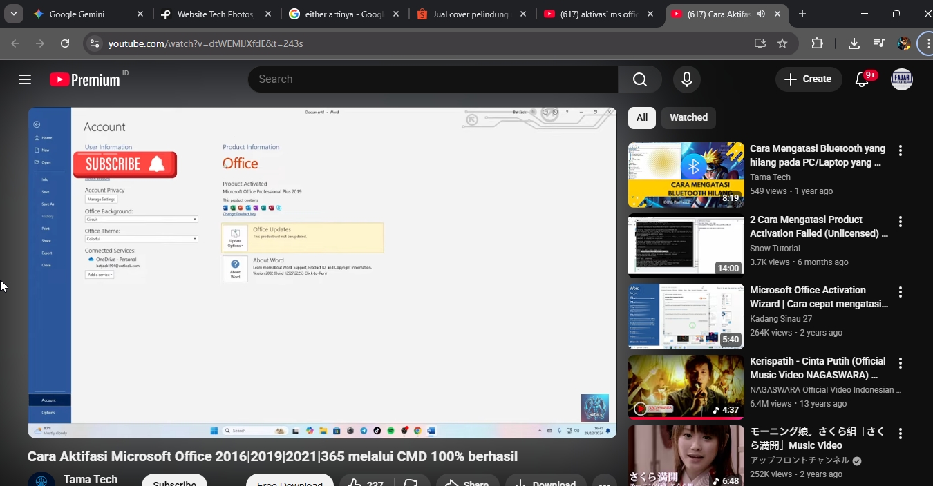Open Chrome downloads icon in toolbar
This screenshot has height=486, width=933.
[854, 43]
